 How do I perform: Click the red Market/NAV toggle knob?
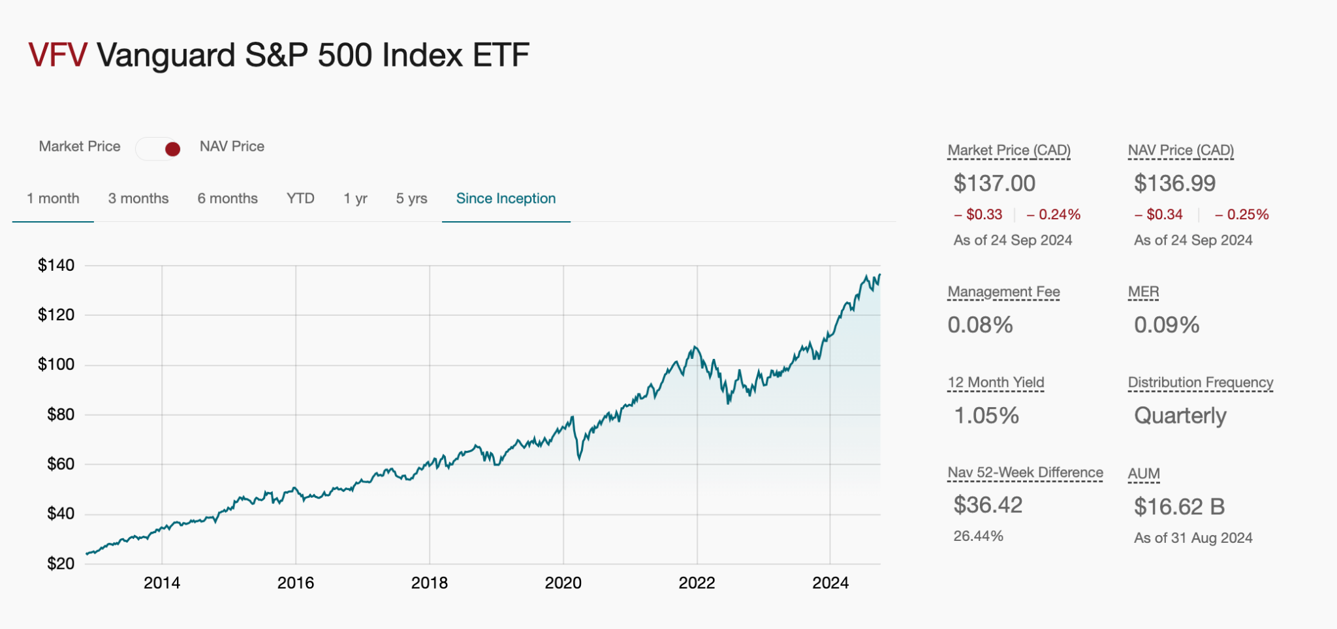tap(171, 149)
